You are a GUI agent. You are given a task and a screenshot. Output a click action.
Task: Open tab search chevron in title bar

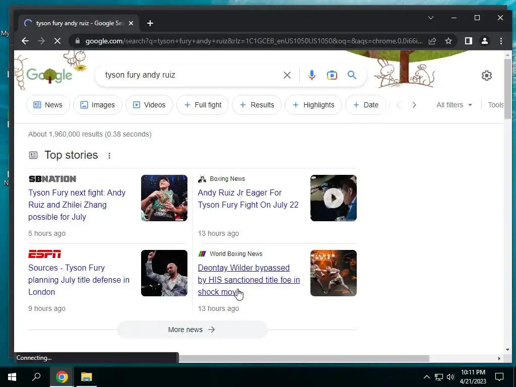click(x=431, y=18)
